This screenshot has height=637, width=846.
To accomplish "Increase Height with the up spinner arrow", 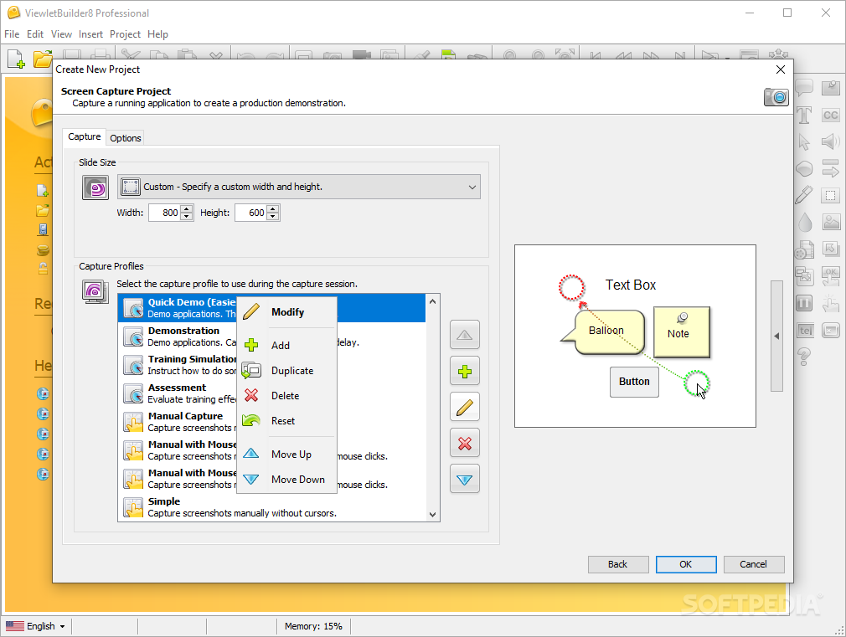I will coord(273,208).
